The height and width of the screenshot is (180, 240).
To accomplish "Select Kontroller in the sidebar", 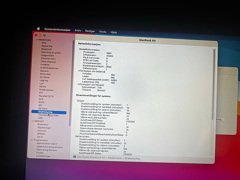I will (45, 74).
